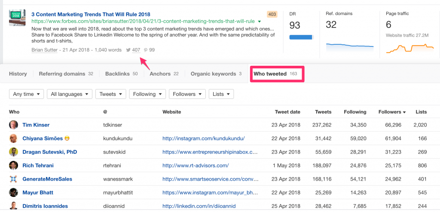440x212 pixels.
Task: Click GenerateMoreSales logo avatar
Action: 13,179
